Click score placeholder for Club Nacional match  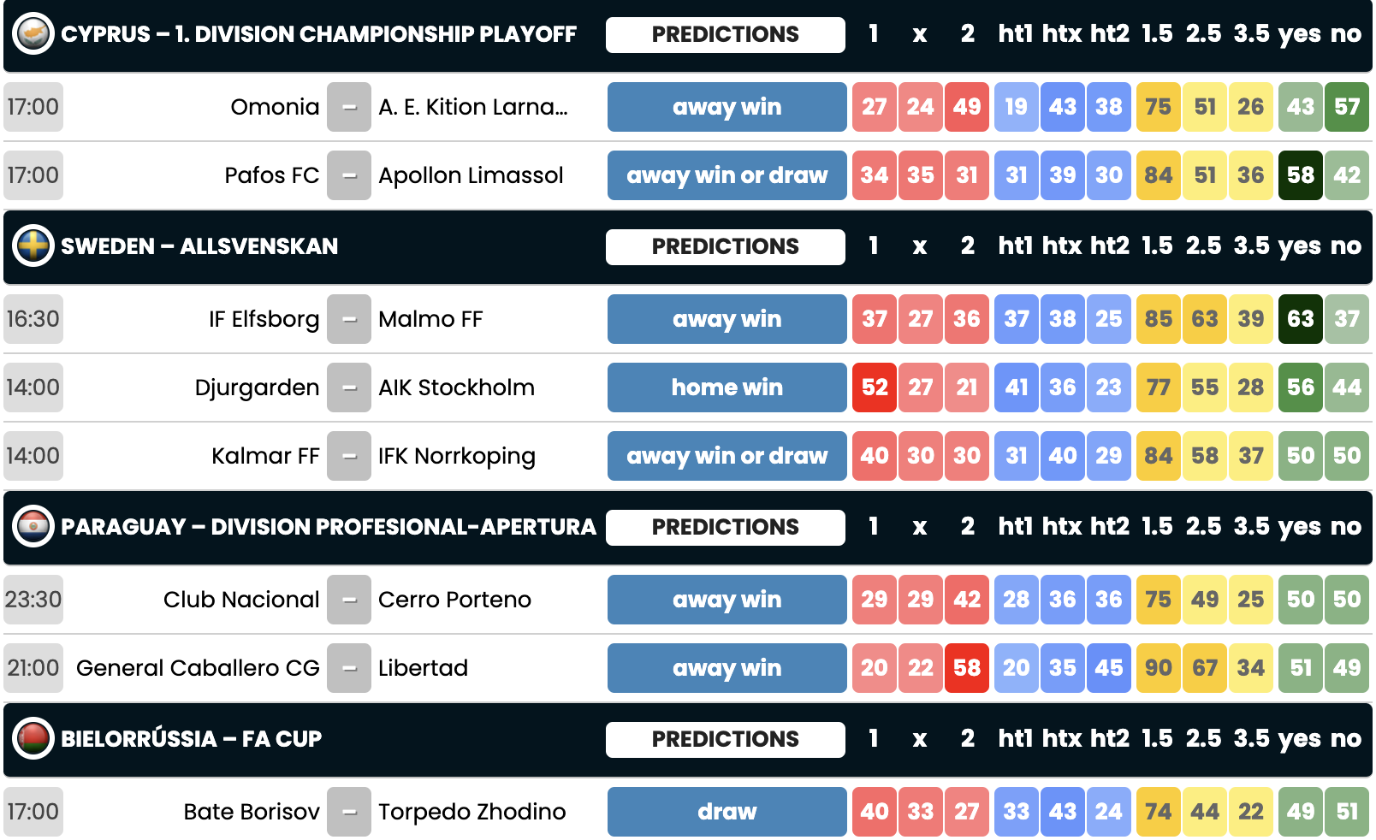tap(349, 600)
